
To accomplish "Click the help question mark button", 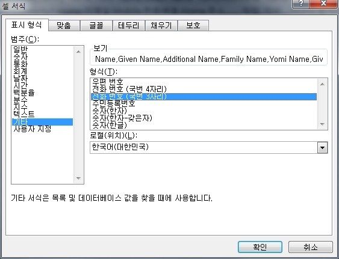I will click(x=301, y=4).
